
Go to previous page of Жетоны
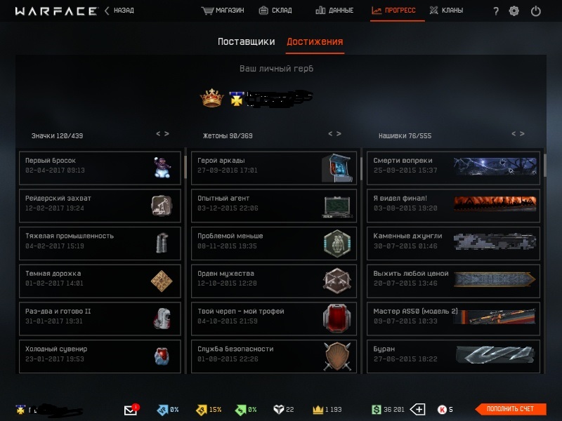point(330,133)
